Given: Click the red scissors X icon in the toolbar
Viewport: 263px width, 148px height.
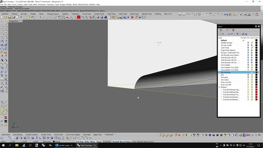Looking at the screenshot, I should coord(132,17).
